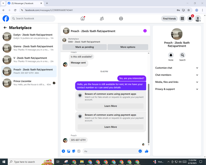Click the first Learn More button

110,106
